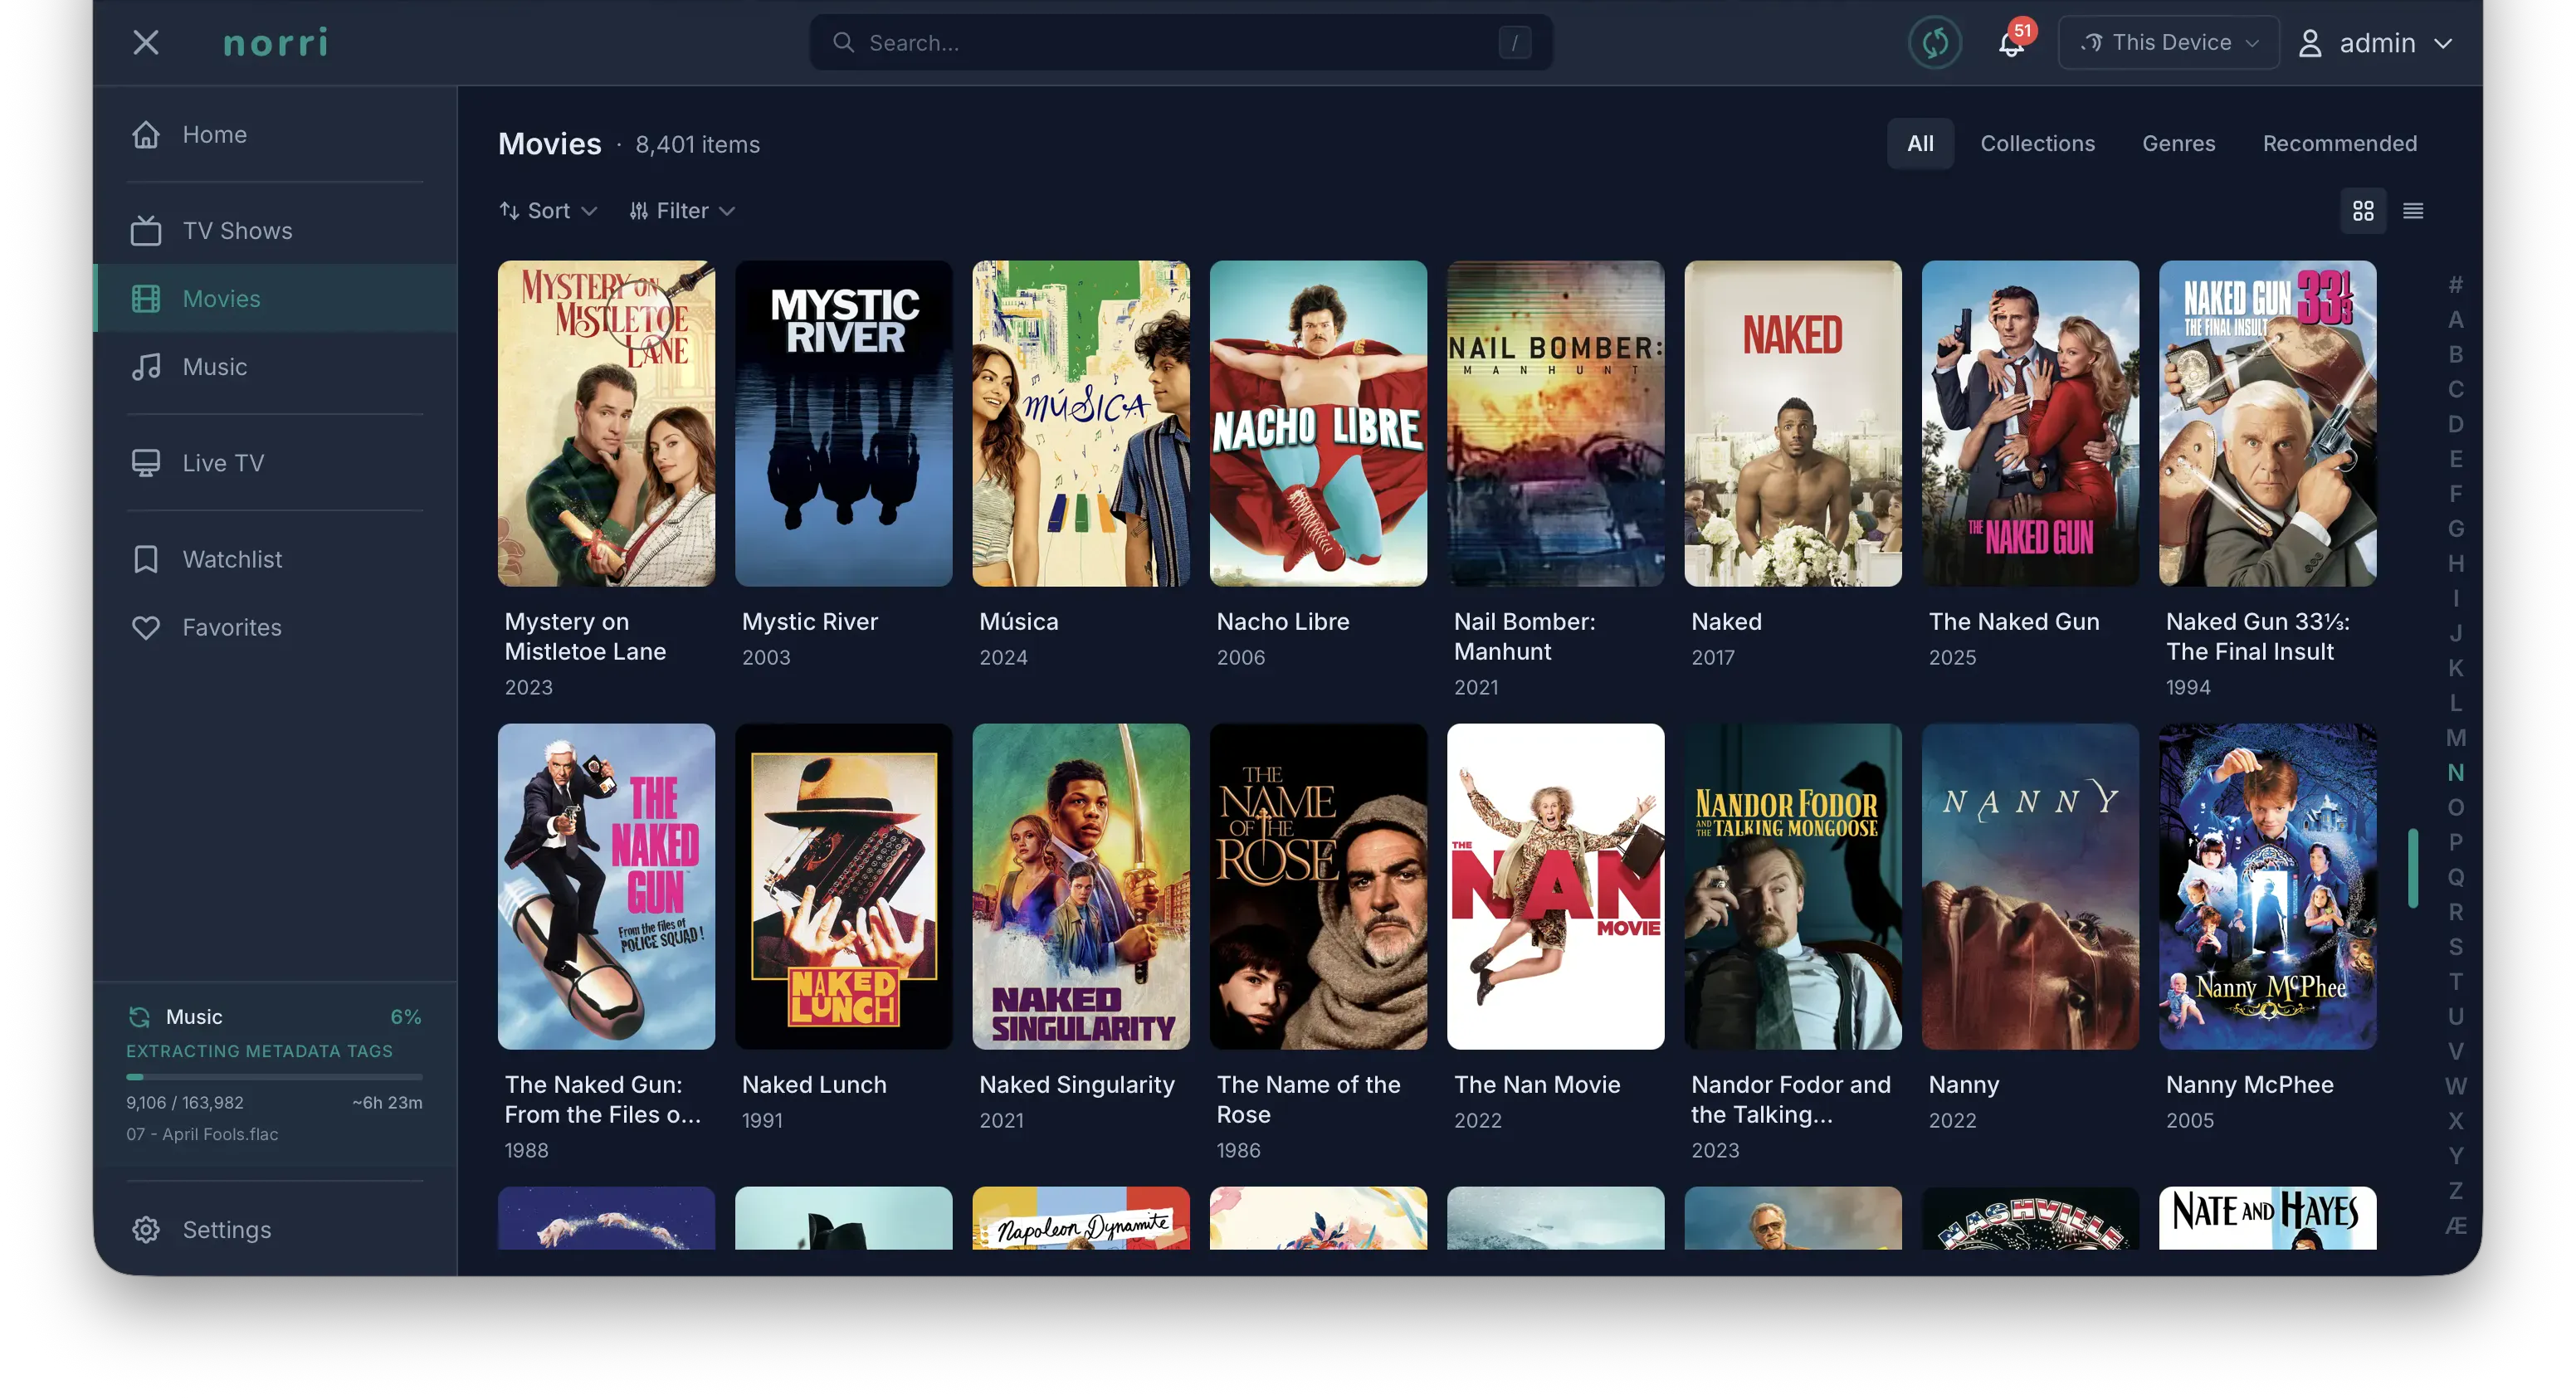Click the green sync status icon
The height and width of the screenshot is (1399, 2576).
(x=1934, y=43)
